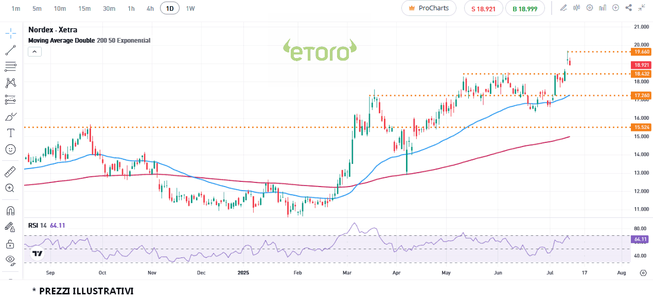
Task: Click the orange 19.660 price label
Action: coord(642,52)
